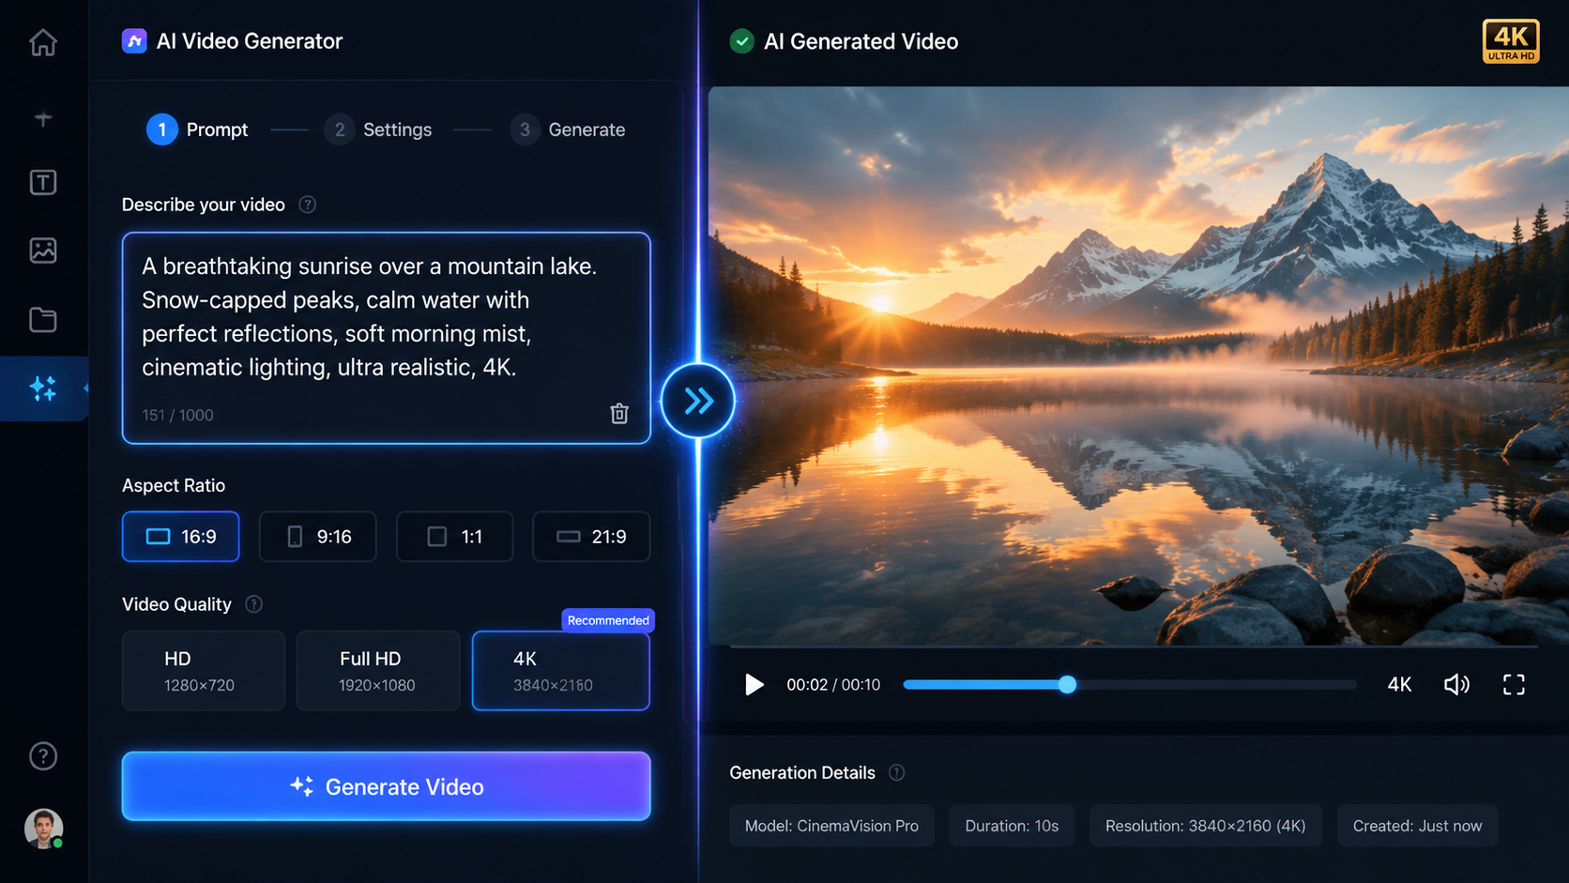Click the 151 / 1000 character counter
This screenshot has height=883, width=1569.
177,415
